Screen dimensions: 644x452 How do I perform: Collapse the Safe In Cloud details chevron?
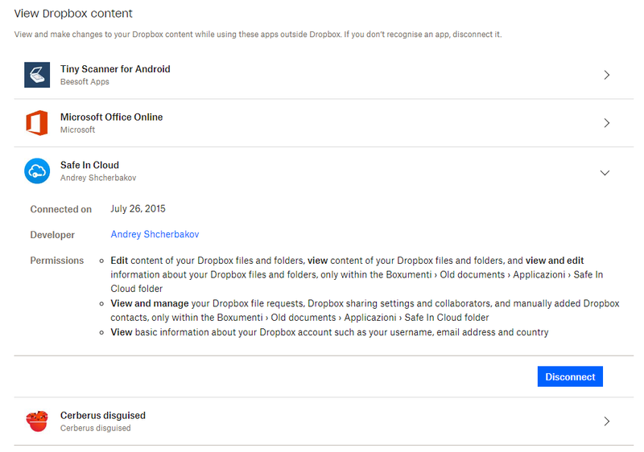pyautogui.click(x=605, y=172)
